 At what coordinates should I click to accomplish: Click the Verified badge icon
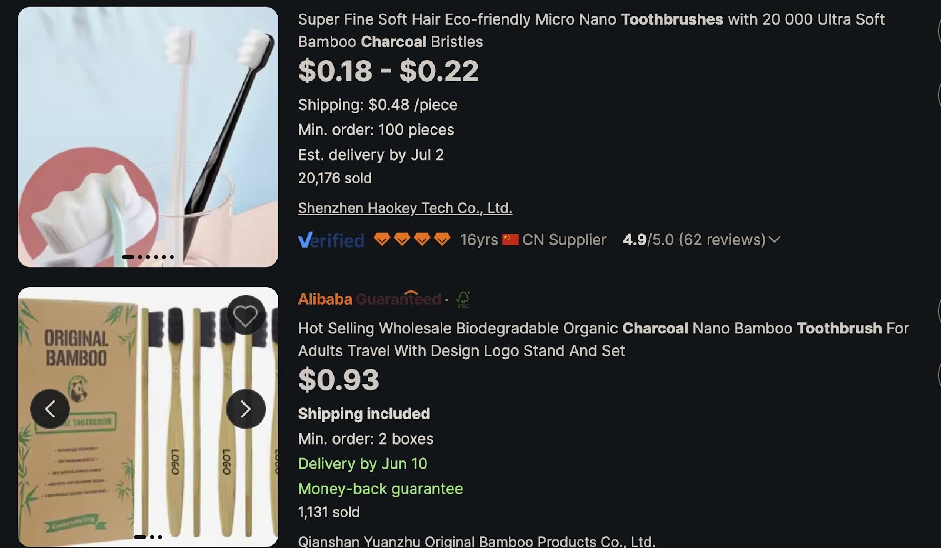[x=331, y=239]
